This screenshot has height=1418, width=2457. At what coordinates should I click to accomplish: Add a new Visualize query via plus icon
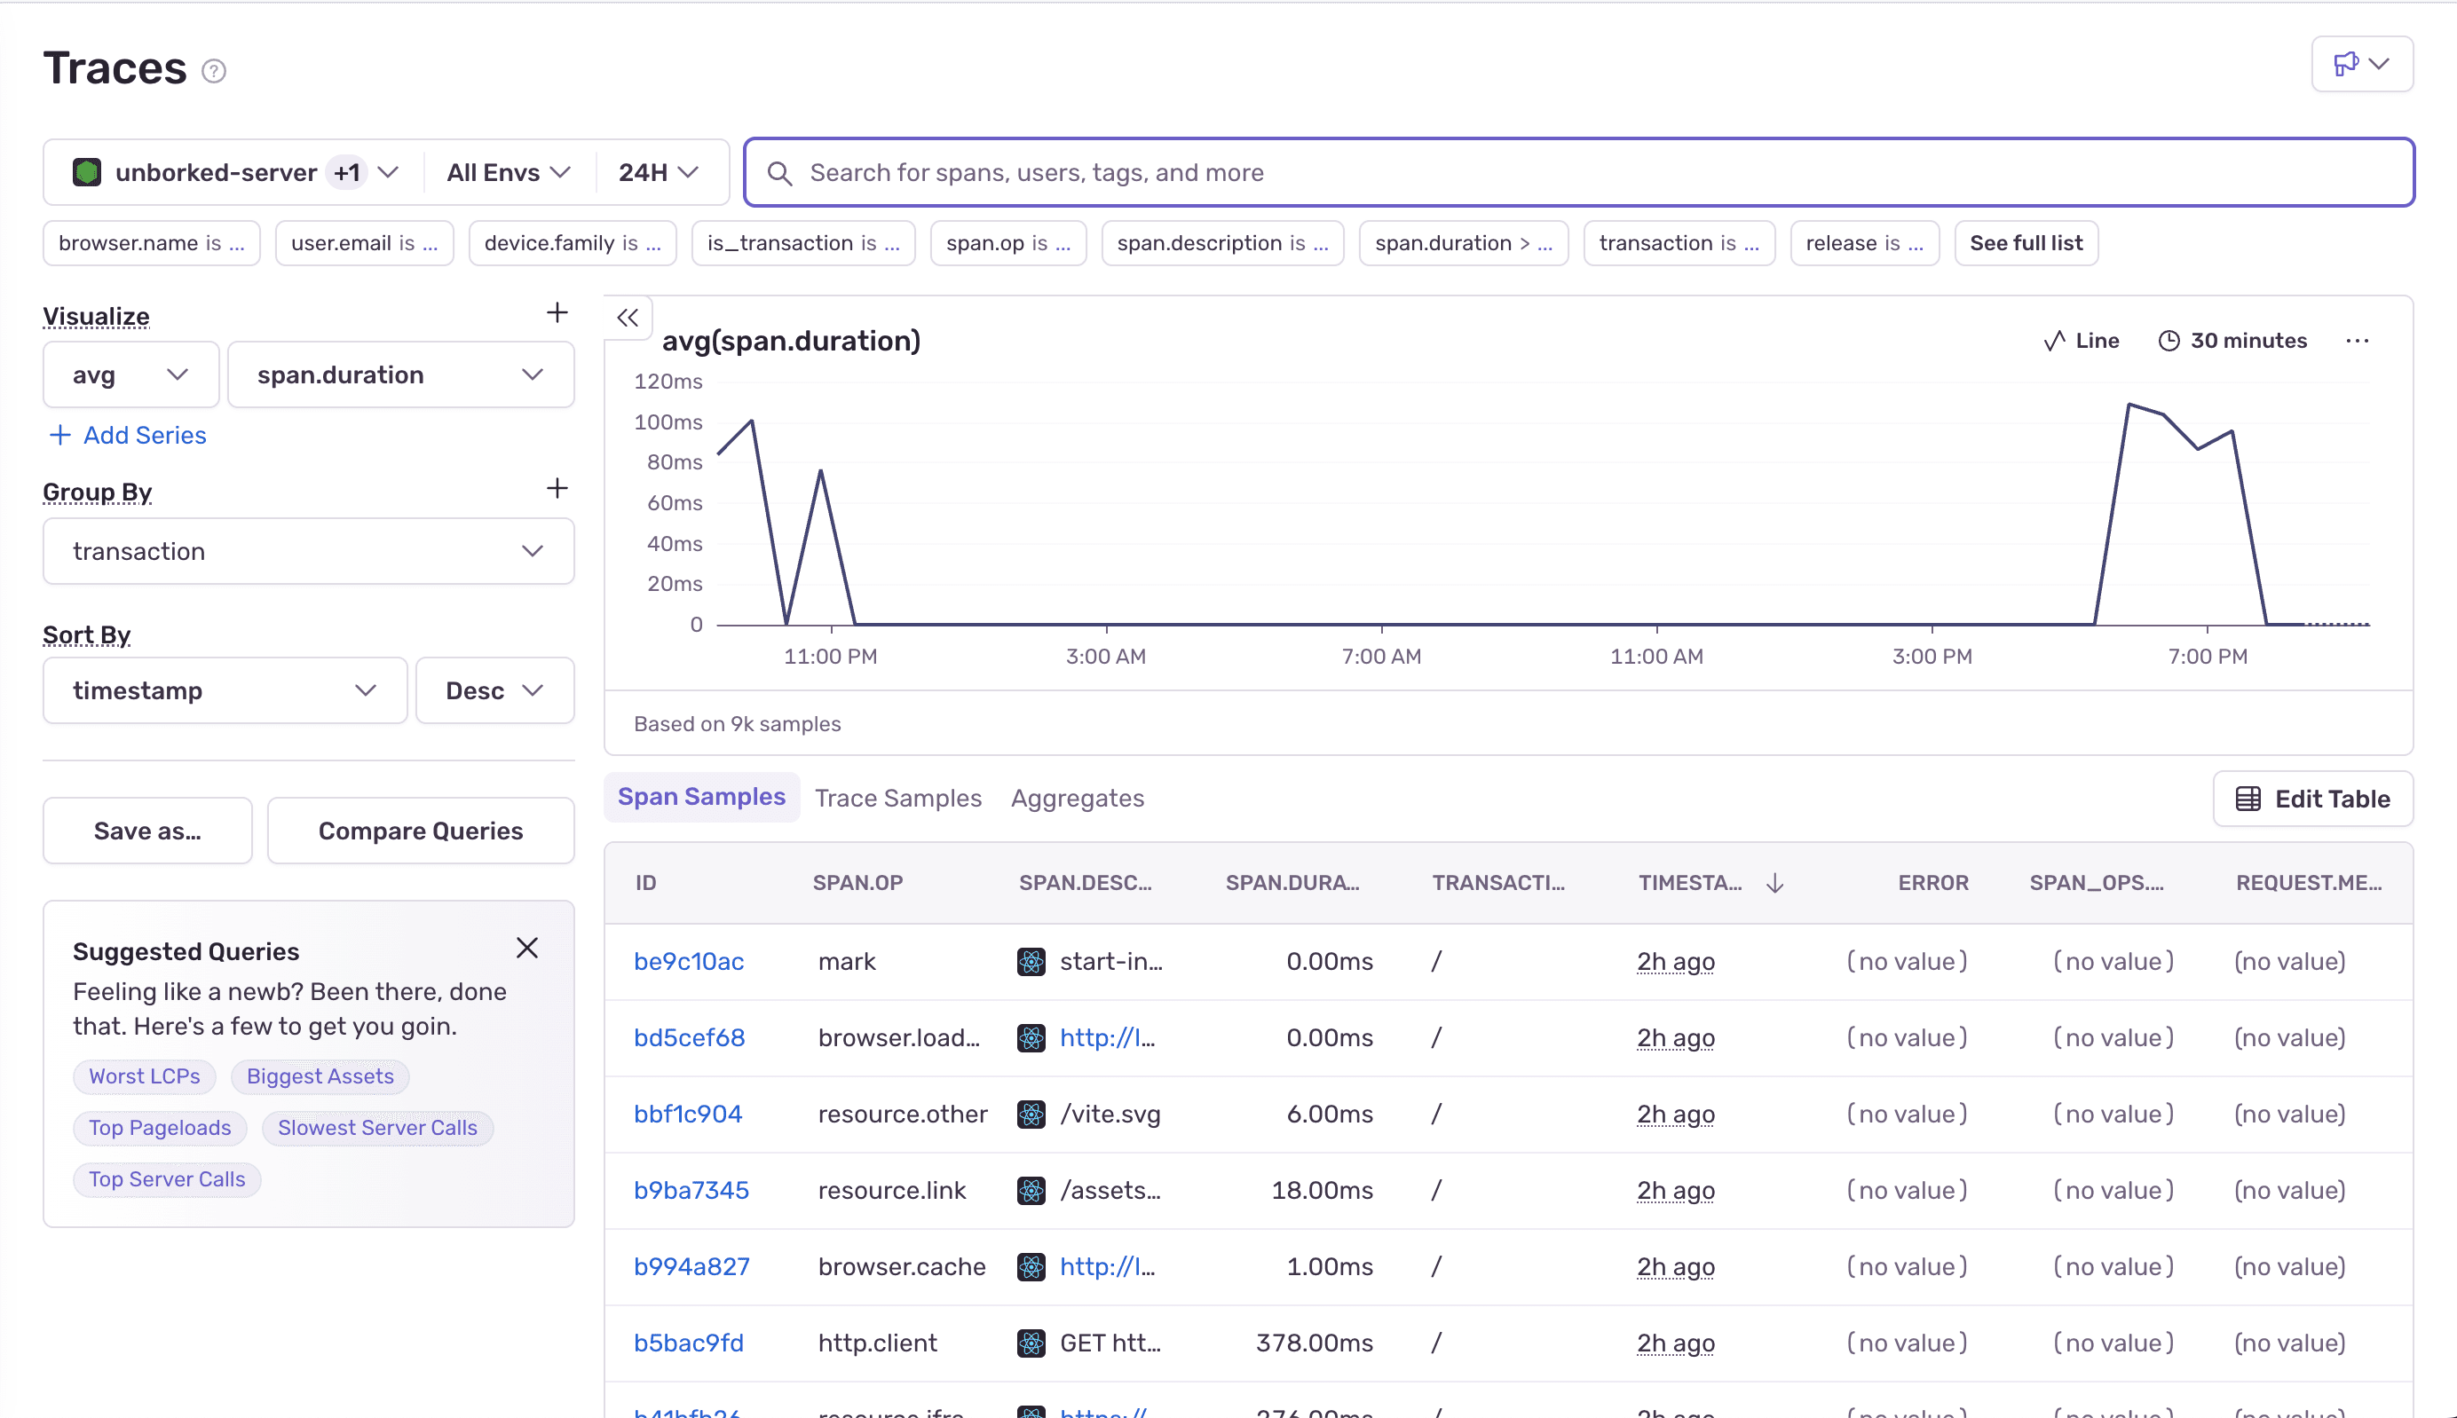557,312
